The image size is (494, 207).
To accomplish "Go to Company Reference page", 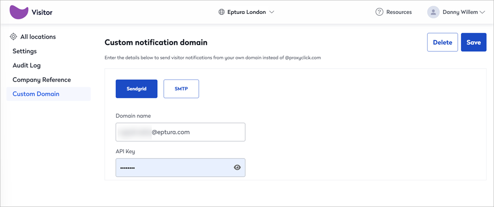I will point(42,80).
